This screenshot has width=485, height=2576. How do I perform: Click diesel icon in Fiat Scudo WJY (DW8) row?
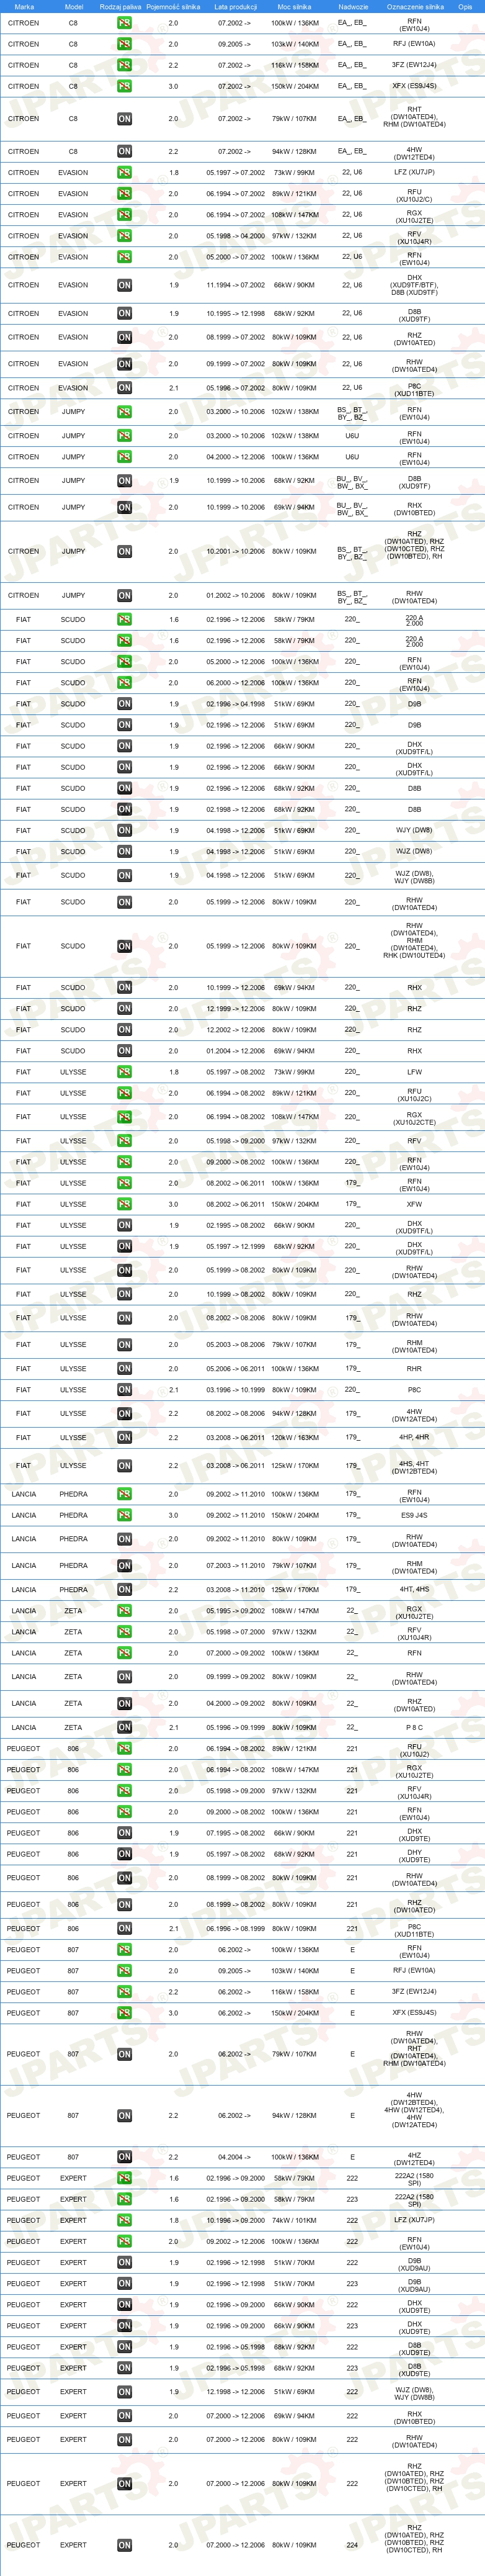click(x=124, y=831)
